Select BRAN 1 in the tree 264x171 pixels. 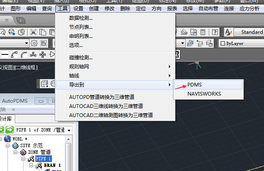tap(52, 165)
